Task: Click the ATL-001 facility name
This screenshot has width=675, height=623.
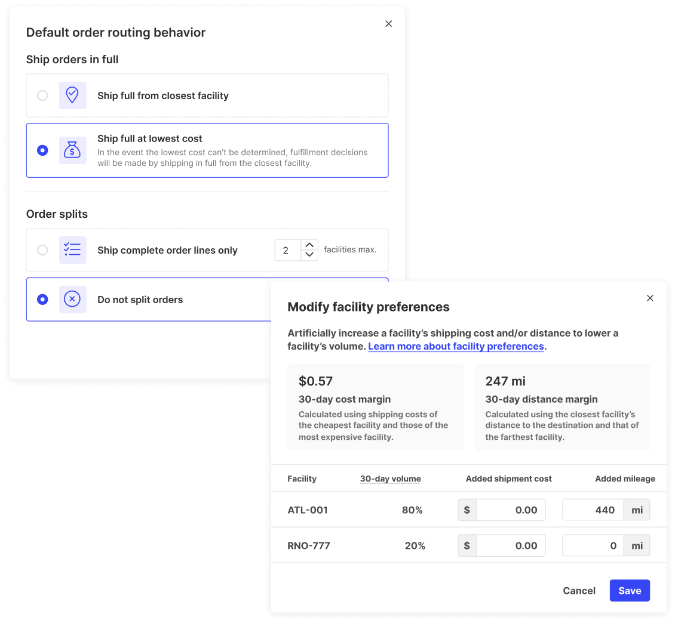Action: 308,510
